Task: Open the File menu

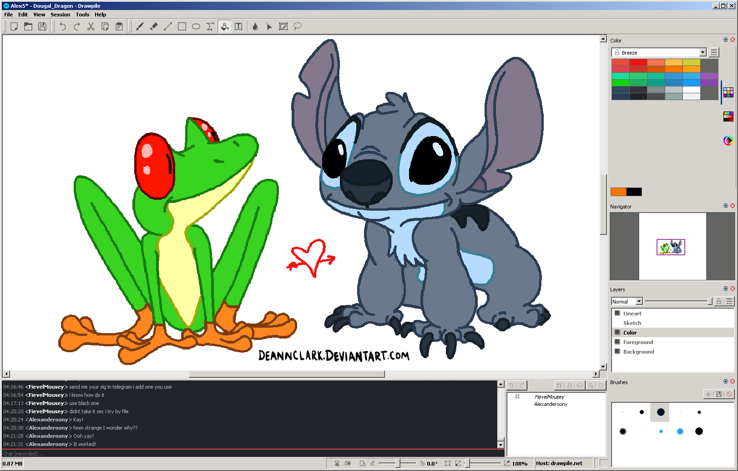Action: (x=9, y=15)
